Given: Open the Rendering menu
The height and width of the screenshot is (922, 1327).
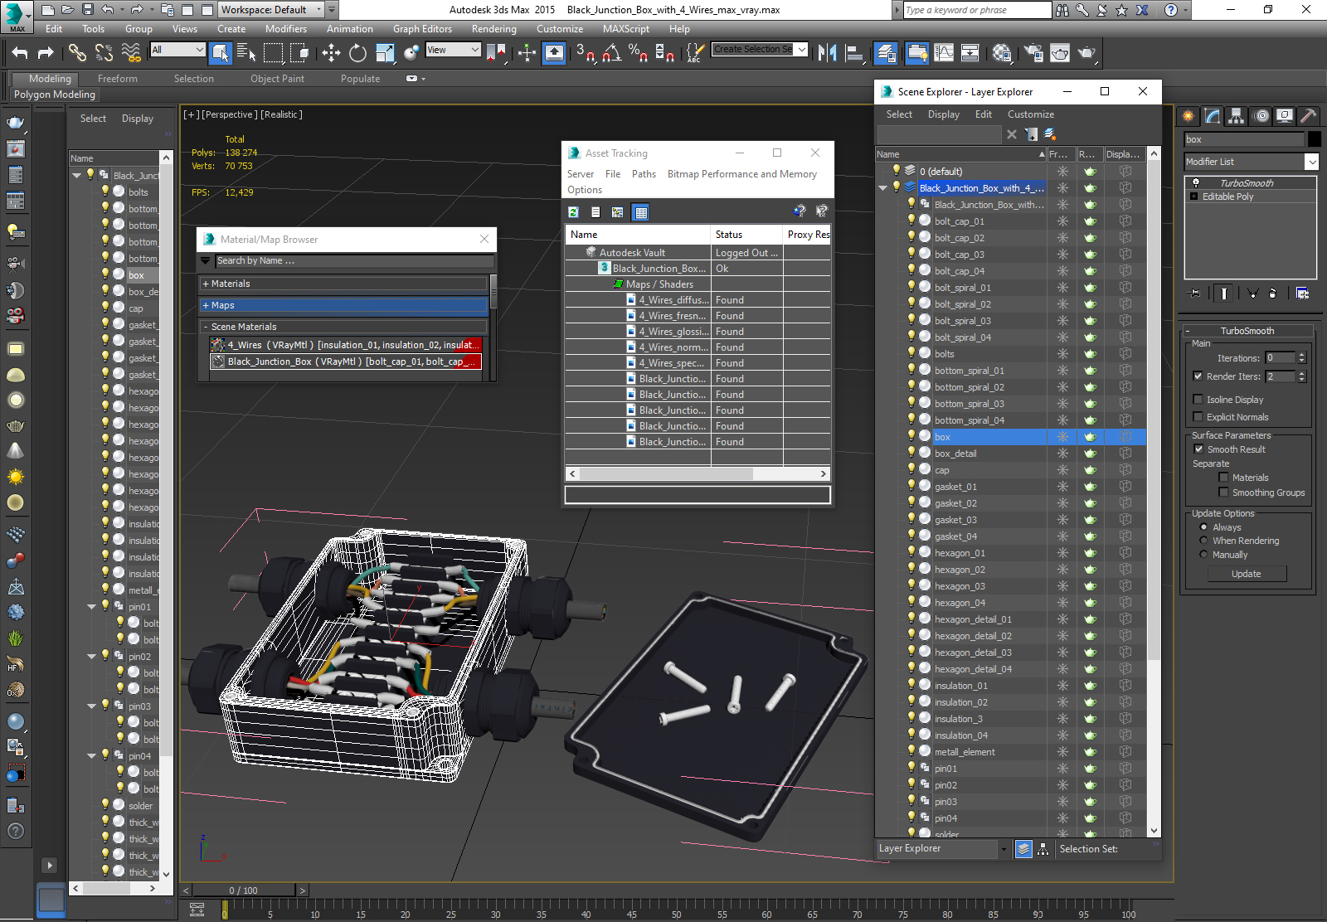Looking at the screenshot, I should (494, 29).
